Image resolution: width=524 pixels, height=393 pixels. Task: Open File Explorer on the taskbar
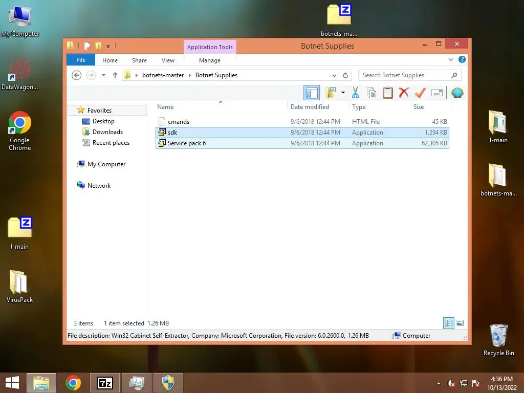(41, 383)
